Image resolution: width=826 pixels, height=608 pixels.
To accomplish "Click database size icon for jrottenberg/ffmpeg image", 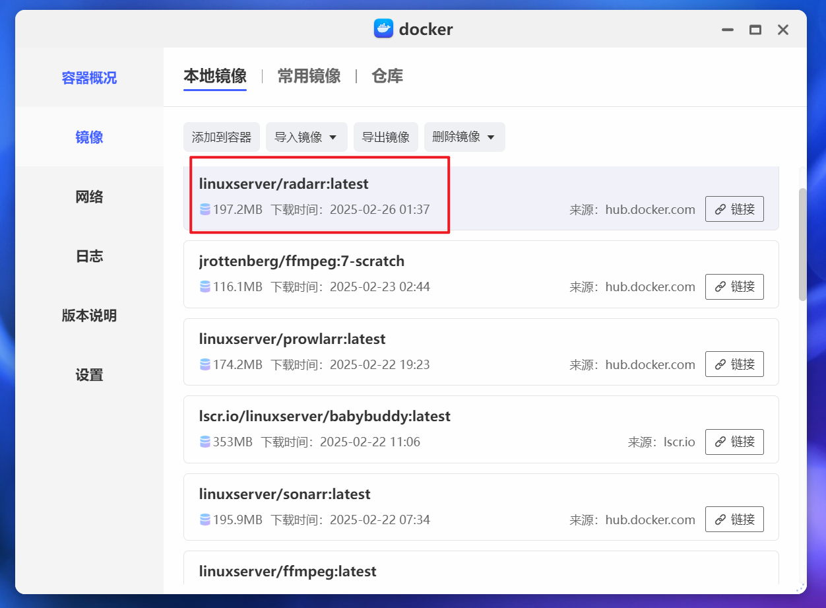I will tap(205, 287).
